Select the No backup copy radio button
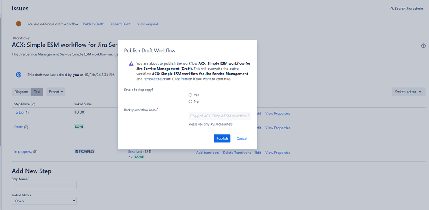This screenshot has height=210, width=429. click(x=190, y=102)
